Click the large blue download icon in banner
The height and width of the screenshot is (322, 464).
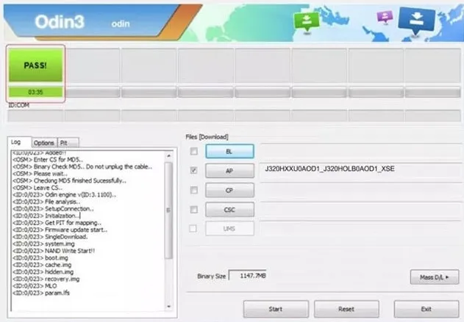(417, 20)
